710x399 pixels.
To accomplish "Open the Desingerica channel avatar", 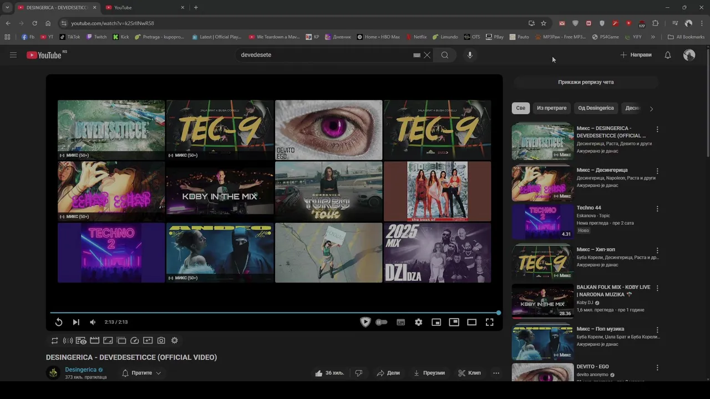I will (53, 373).
